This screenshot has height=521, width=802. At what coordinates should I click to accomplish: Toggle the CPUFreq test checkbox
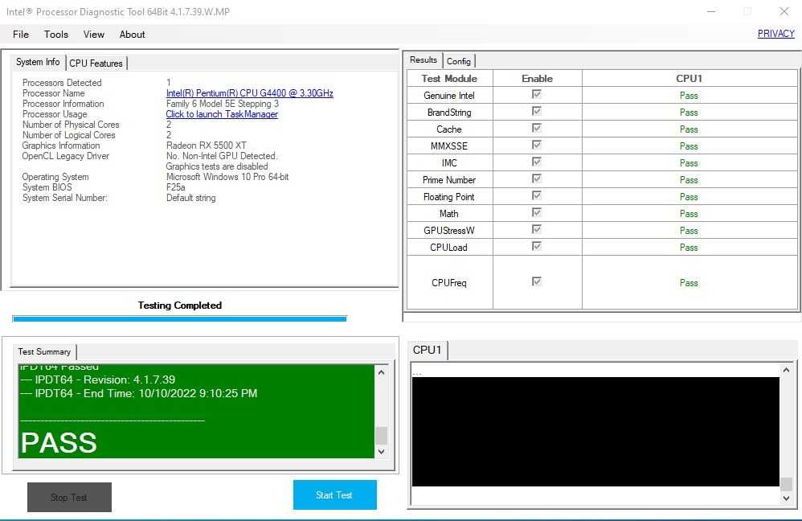537,281
